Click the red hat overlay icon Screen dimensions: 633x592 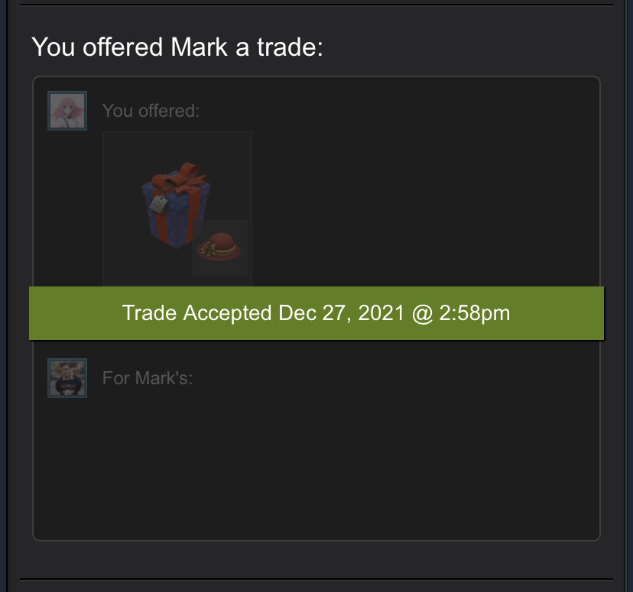coord(219,247)
